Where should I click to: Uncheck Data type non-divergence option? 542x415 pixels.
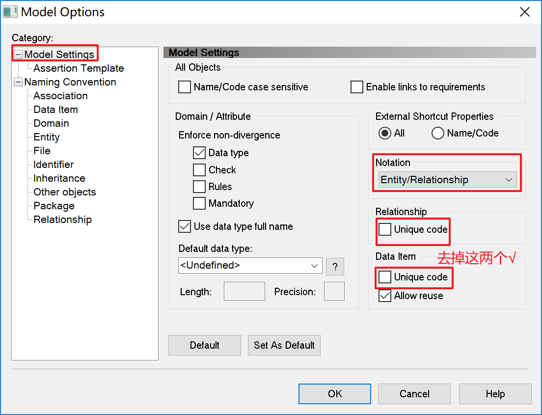(199, 153)
